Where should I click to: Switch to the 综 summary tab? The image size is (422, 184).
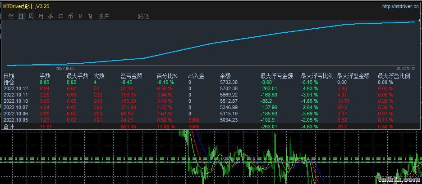pyautogui.click(x=11, y=16)
